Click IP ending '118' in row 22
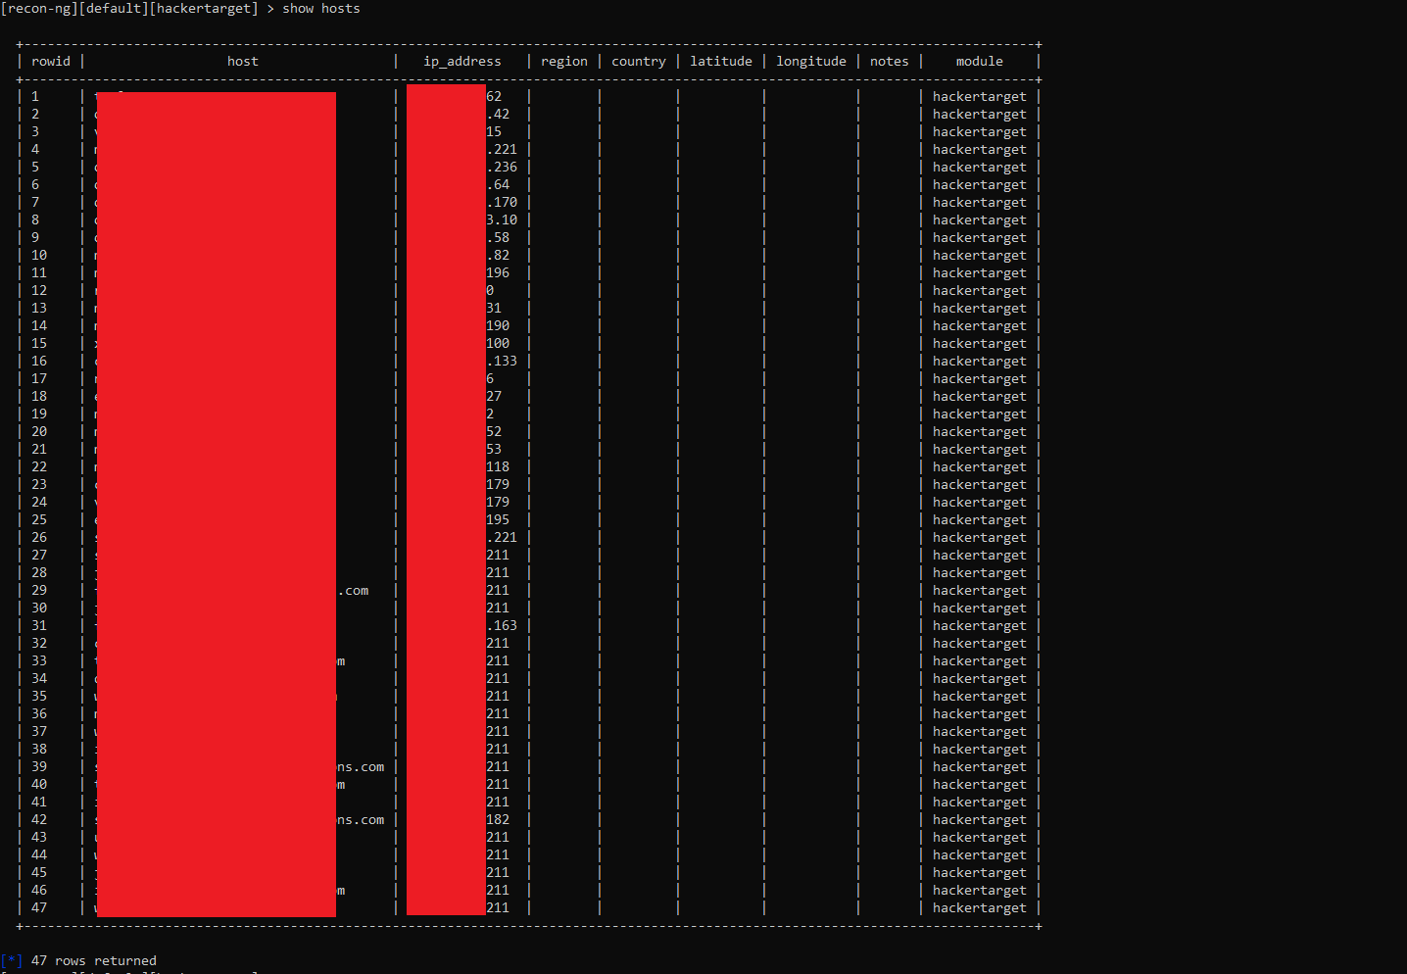Screen dimensions: 1407x974 [x=498, y=466]
